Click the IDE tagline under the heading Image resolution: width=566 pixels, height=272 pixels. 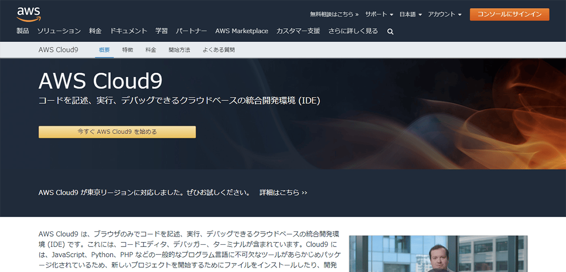pyautogui.click(x=179, y=100)
